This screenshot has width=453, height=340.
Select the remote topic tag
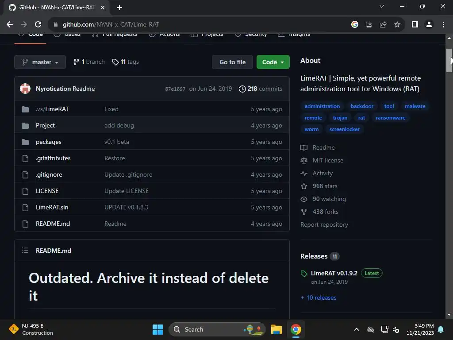click(313, 118)
